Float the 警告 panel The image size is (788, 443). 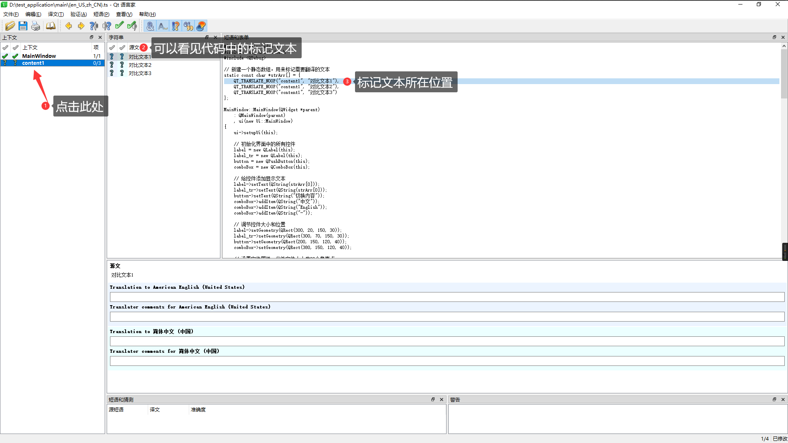tap(774, 400)
